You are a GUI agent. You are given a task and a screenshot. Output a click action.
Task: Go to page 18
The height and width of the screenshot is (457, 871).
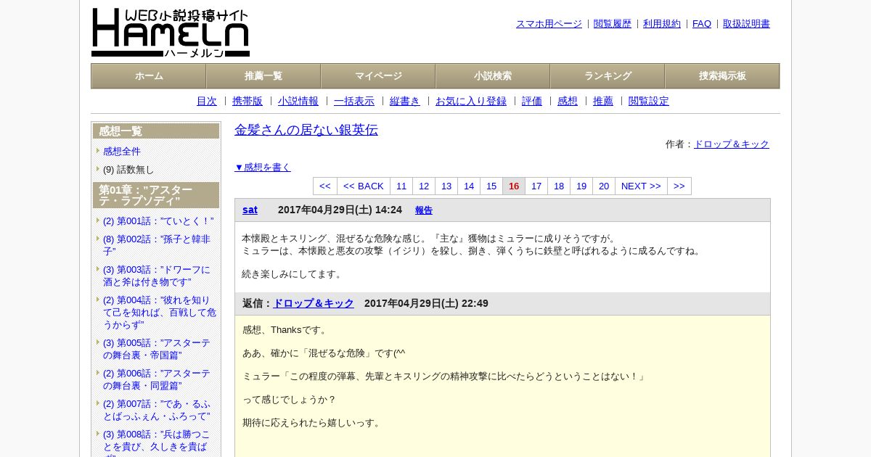click(x=559, y=186)
